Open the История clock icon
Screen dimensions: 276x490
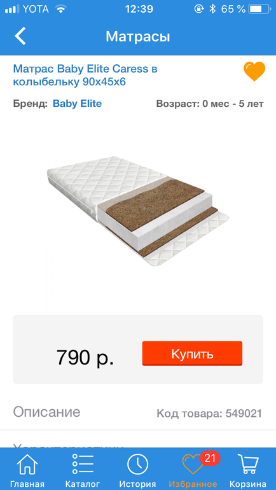click(138, 465)
